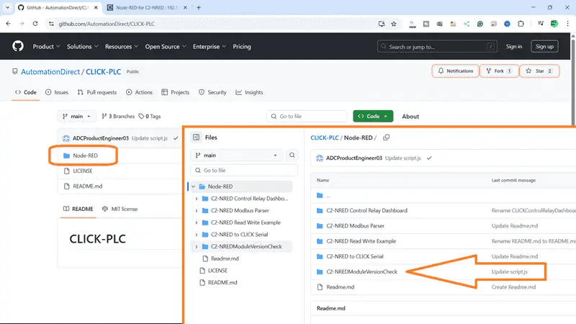Open the Node-RED folder in repository file list
This screenshot has height=324, width=576.
coord(85,156)
